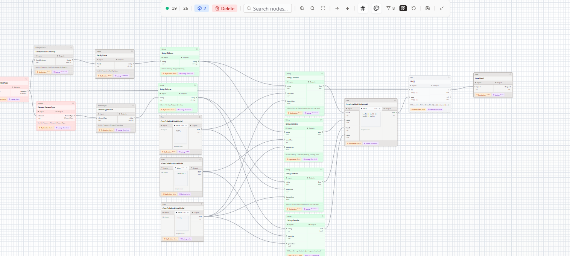Image resolution: width=570 pixels, height=256 pixels.
Task: Open Lacing setting on ElementType.Name node
Action: pos(122,130)
